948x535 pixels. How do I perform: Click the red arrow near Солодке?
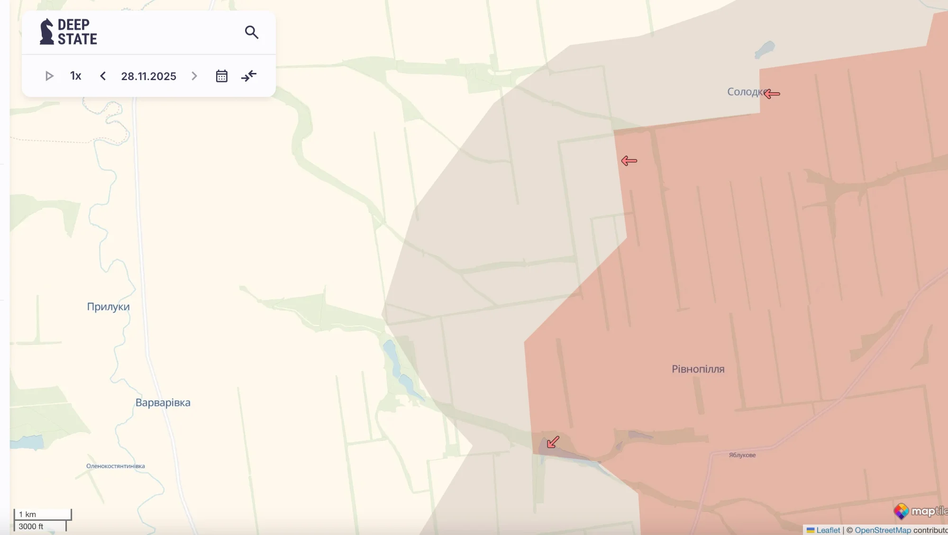coord(772,94)
